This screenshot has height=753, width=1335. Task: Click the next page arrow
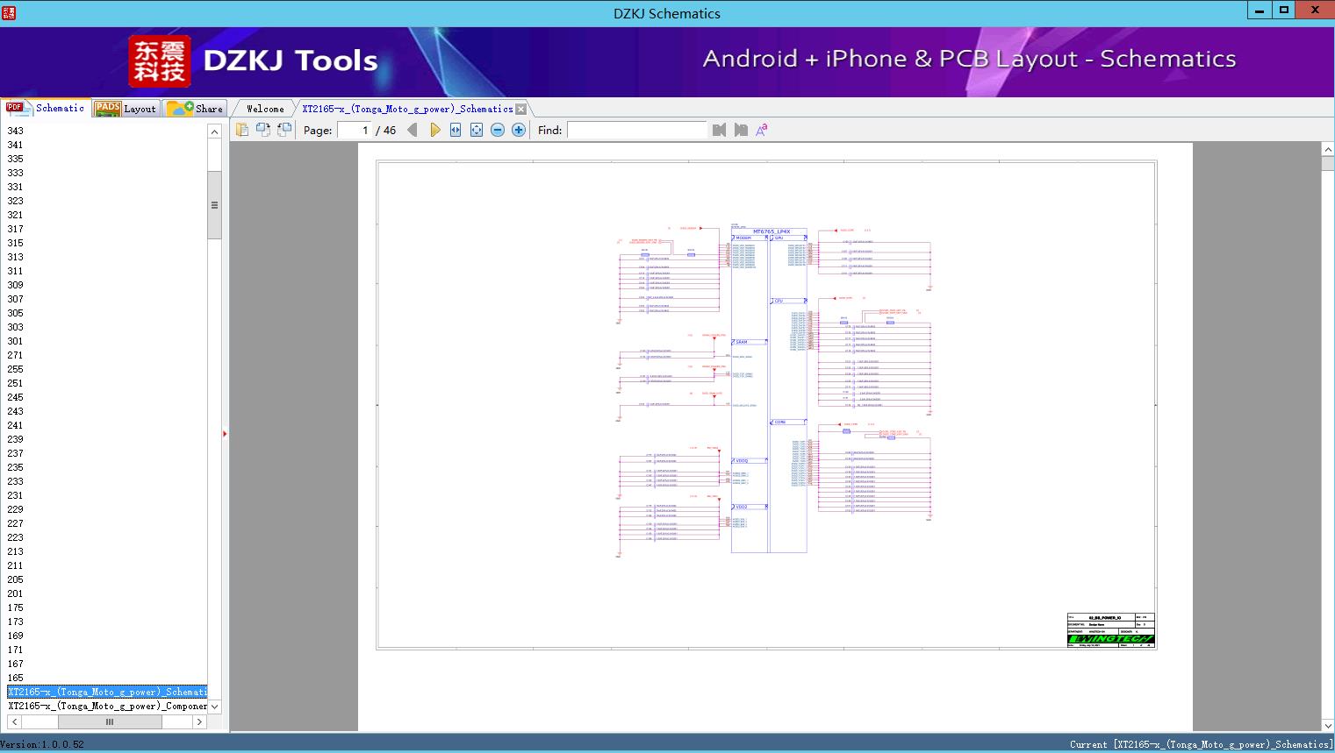tap(434, 130)
